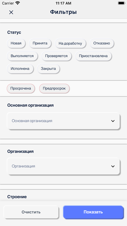Screen dimensions: 127x226
Task: Close the Фильтры screen with X icon
Action: coord(11,12)
